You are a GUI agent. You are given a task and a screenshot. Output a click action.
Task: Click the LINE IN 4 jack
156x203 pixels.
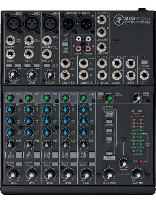click(47, 54)
